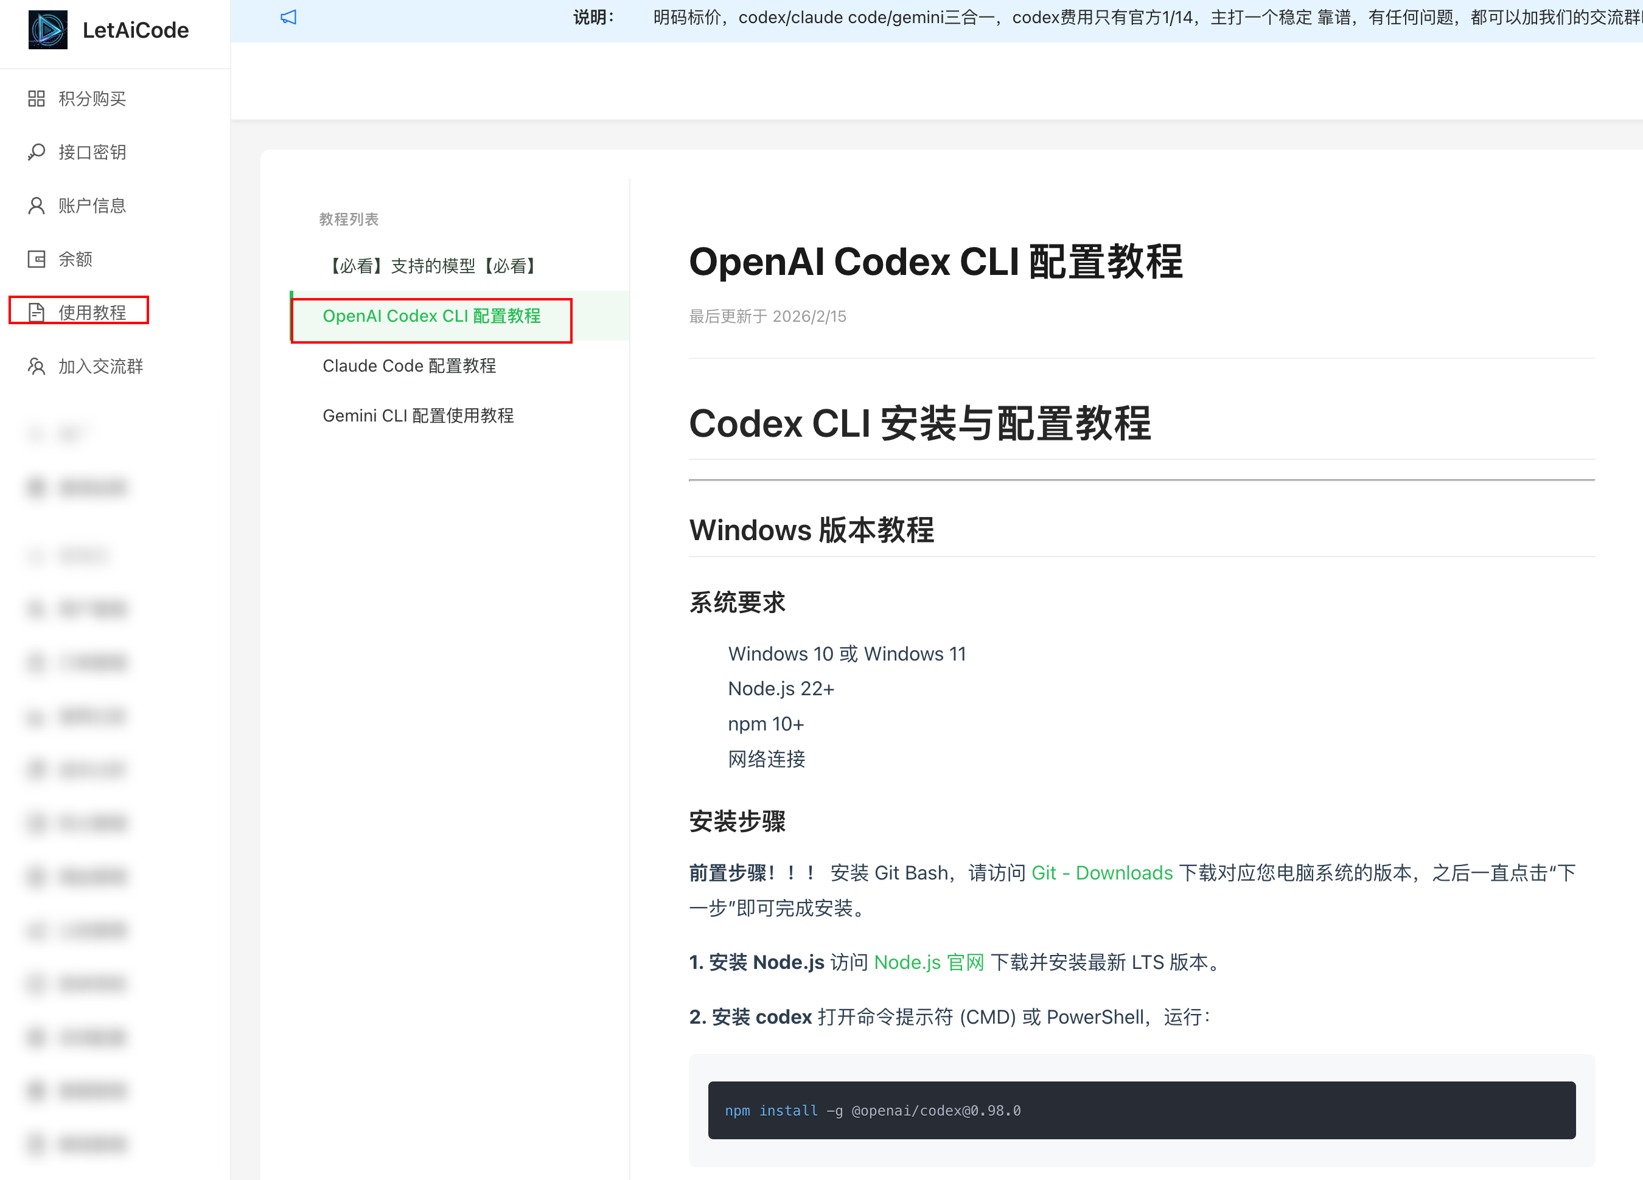This screenshot has width=1643, height=1180.
Task: Click the wallet icon for 余额
Action: pyautogui.click(x=37, y=259)
